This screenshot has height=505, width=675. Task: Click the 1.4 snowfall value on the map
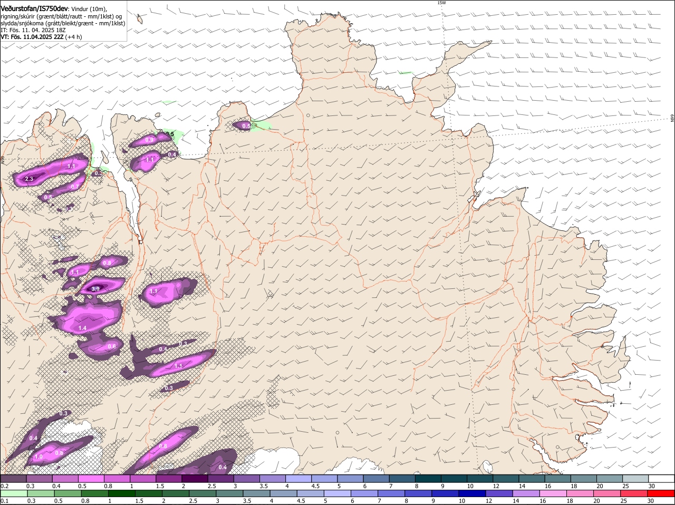(82, 328)
